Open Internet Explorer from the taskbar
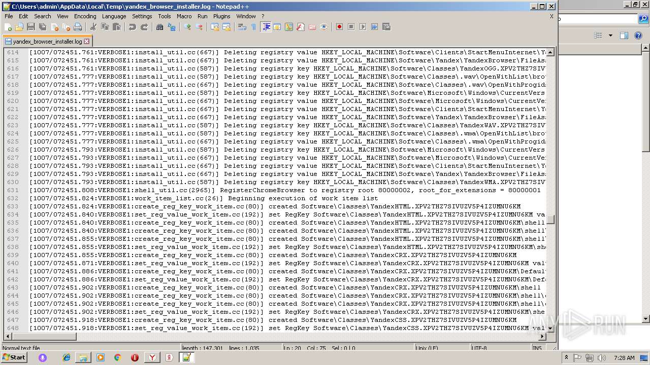This screenshot has height=365, width=650. [x=66, y=357]
